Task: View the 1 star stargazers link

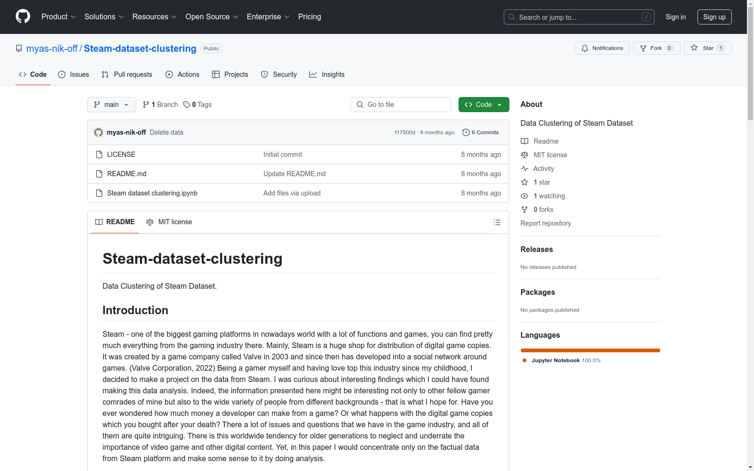Action: click(x=535, y=182)
